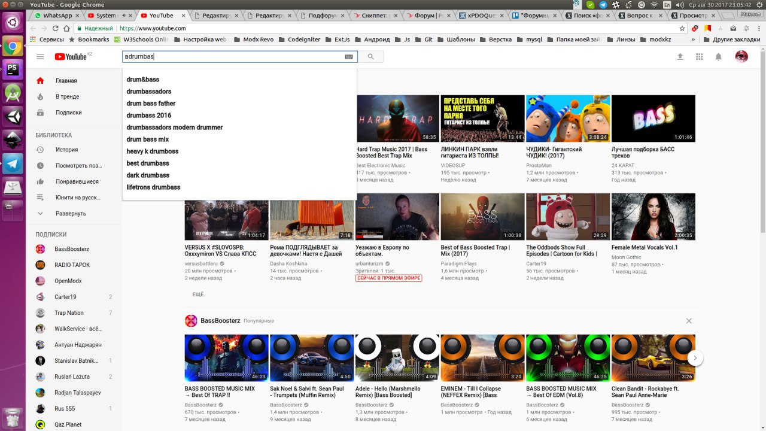Switch to the Вопрос к tab

pyautogui.click(x=642, y=16)
